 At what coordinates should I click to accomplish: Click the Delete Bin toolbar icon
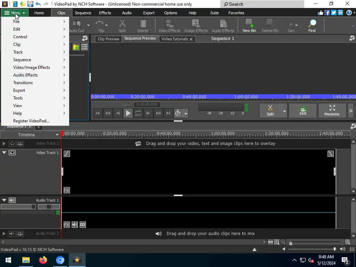coord(270,26)
